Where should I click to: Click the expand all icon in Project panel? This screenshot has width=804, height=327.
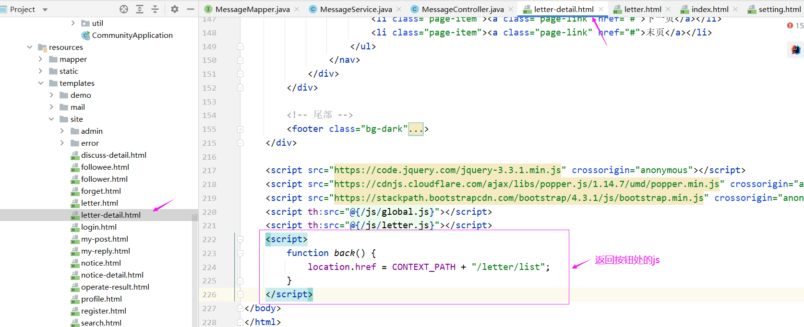pos(140,9)
